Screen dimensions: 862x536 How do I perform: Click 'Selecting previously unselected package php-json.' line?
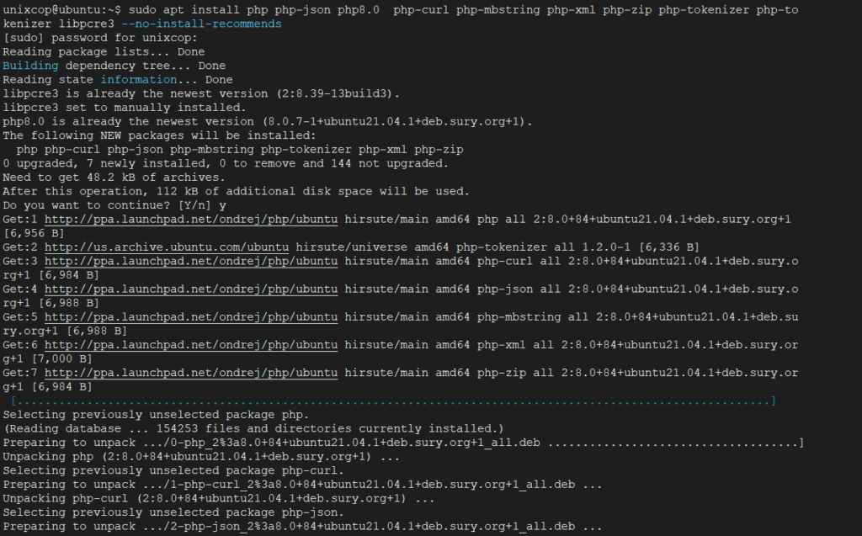(173, 512)
